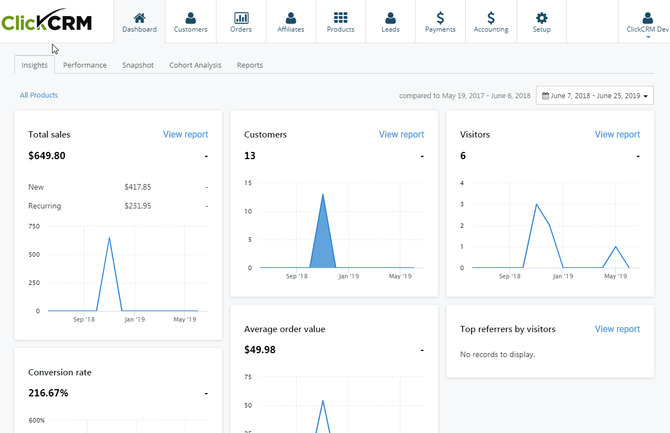670x433 pixels.
Task: Click the visitors count 6
Action: click(463, 156)
